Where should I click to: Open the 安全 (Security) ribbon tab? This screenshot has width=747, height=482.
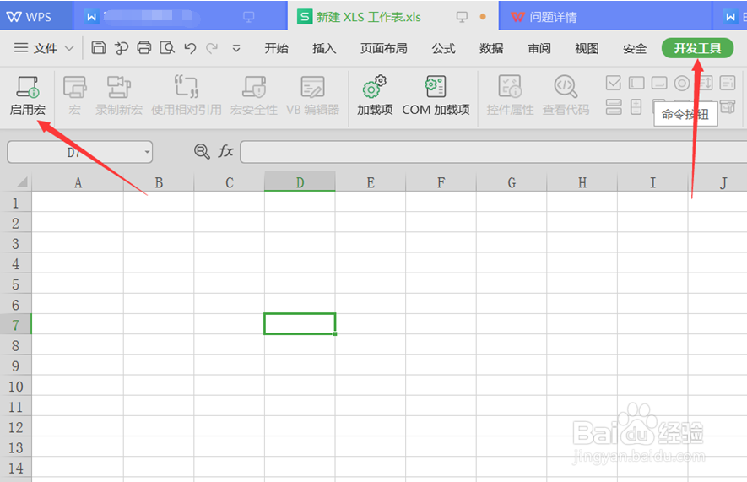pos(635,48)
